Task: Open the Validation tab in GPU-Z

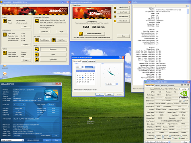Action: coord(171,85)
